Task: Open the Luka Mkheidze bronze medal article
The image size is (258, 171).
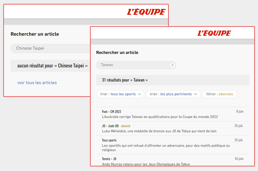Action: 159,131
